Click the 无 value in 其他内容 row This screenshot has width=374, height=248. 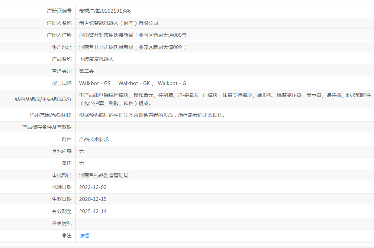81,151
